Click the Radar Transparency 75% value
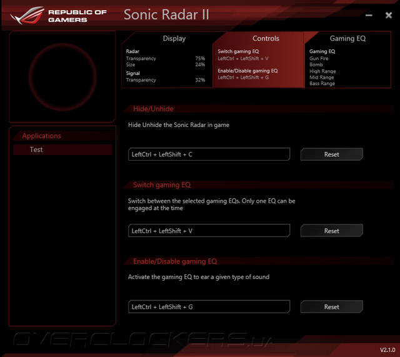The height and width of the screenshot is (357, 400). pyautogui.click(x=200, y=58)
